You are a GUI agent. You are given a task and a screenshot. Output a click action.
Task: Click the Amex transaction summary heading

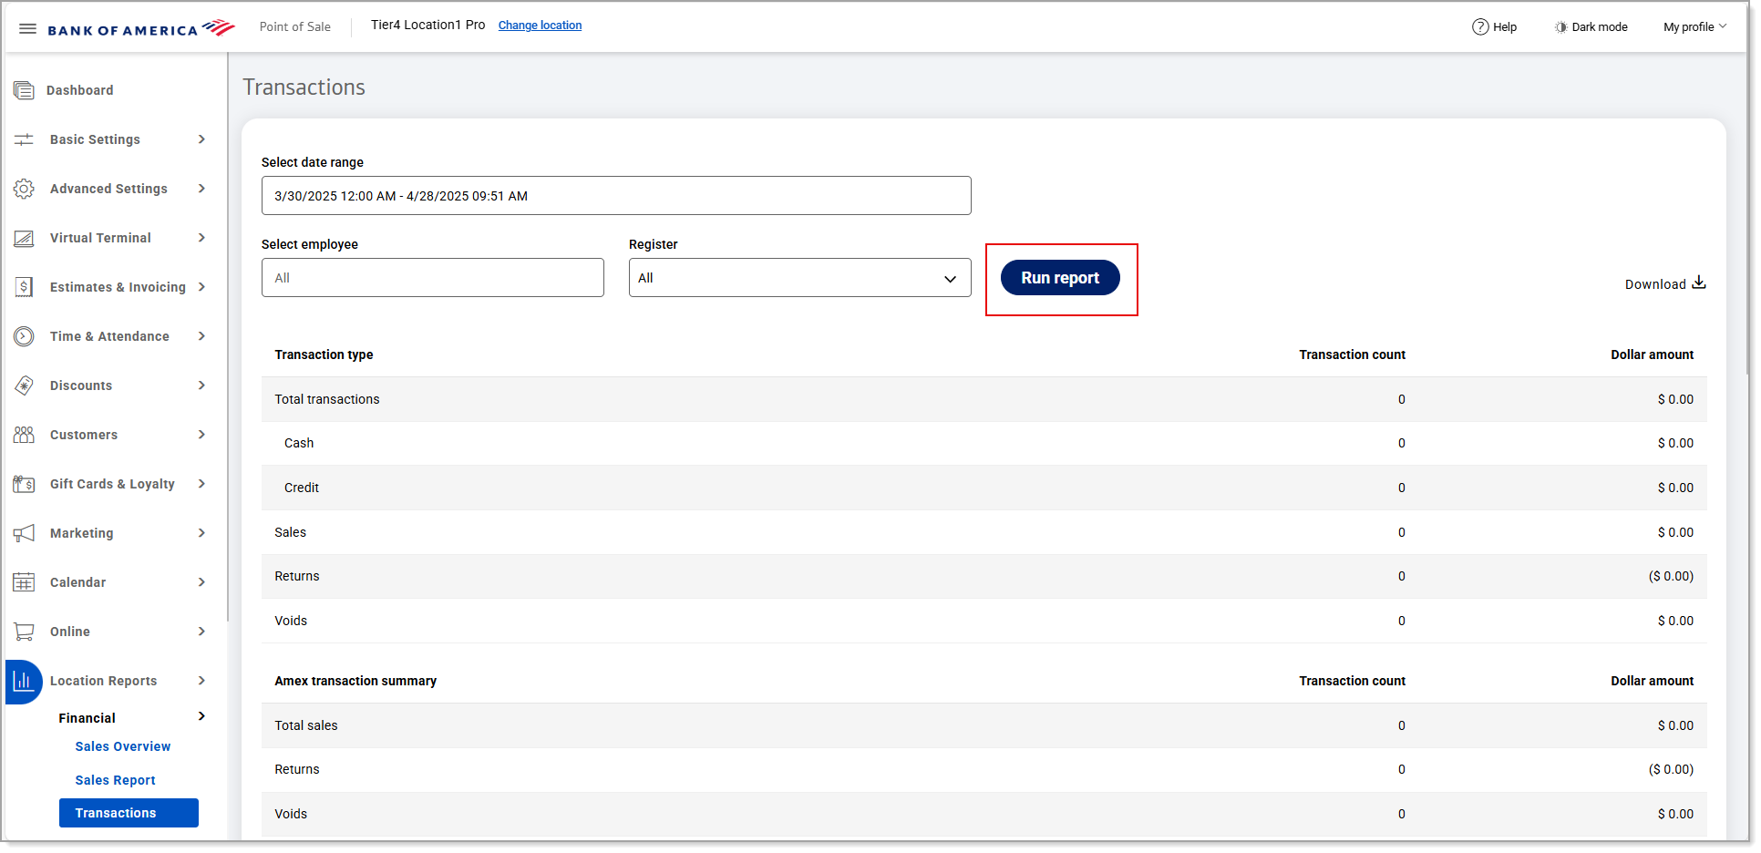click(355, 681)
